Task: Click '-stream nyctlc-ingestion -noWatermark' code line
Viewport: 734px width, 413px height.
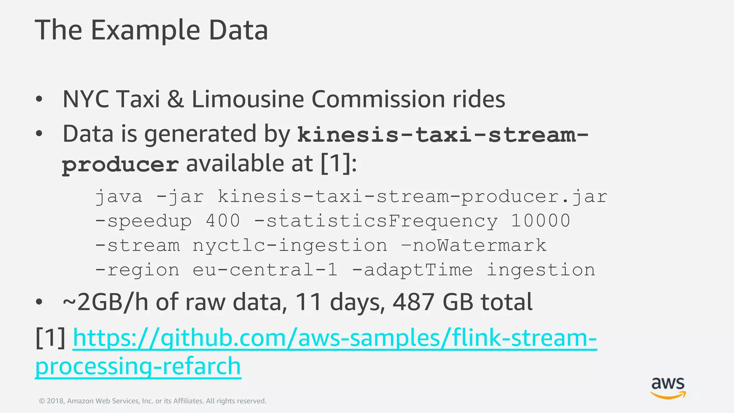Action: coord(321,246)
